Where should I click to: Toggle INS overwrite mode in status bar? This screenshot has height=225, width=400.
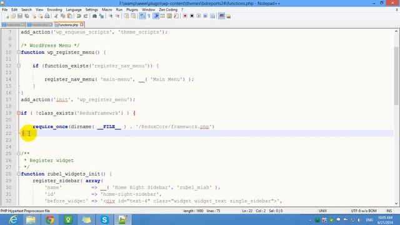pyautogui.click(x=389, y=211)
